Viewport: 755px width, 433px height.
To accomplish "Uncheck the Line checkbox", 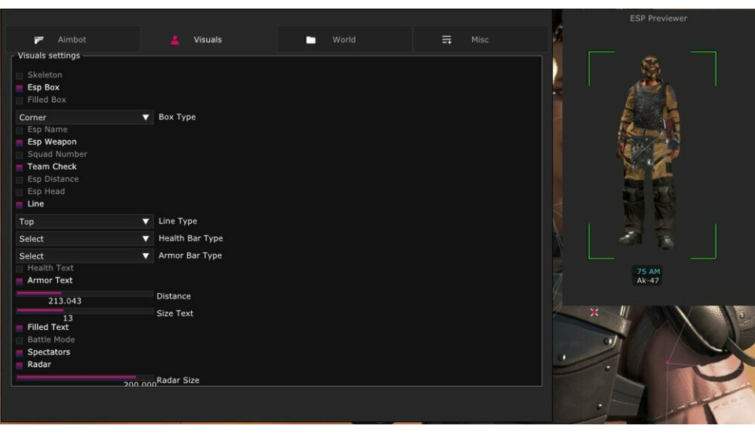I will click(19, 204).
